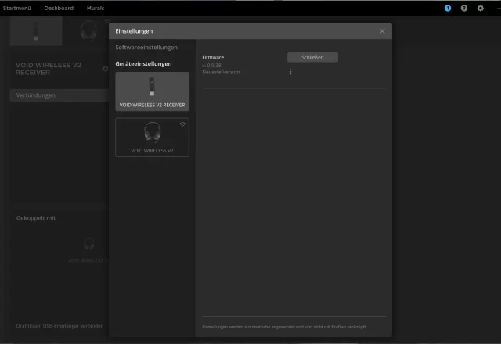Select Geräteeinstellungen in the settings sidebar
The width and height of the screenshot is (501, 344).
click(143, 63)
